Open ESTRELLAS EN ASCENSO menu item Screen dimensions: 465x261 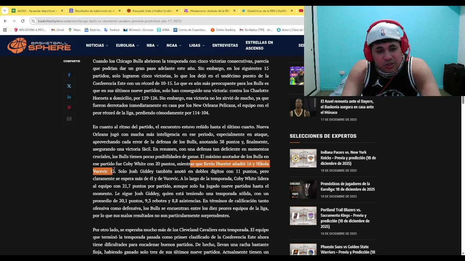click(x=259, y=45)
